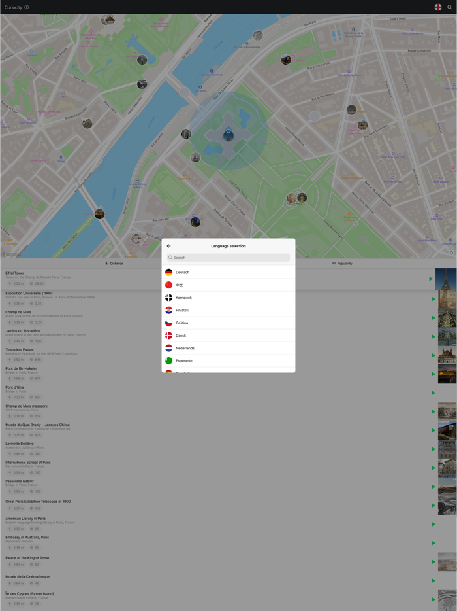This screenshot has width=457, height=611.
Task: Play audio for Eiffel Tower
Action: pos(431,279)
